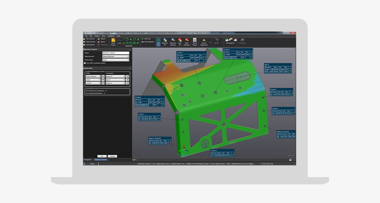Remove the Line 1 constraint row
This screenshot has width=380, height=203.
tap(127, 80)
